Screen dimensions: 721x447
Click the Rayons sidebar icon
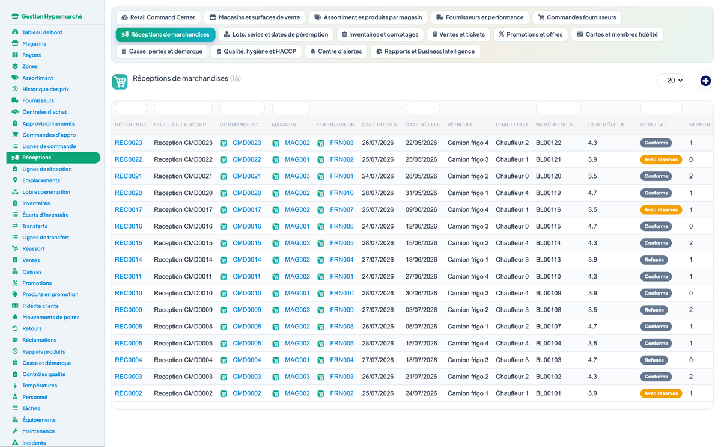pos(15,55)
